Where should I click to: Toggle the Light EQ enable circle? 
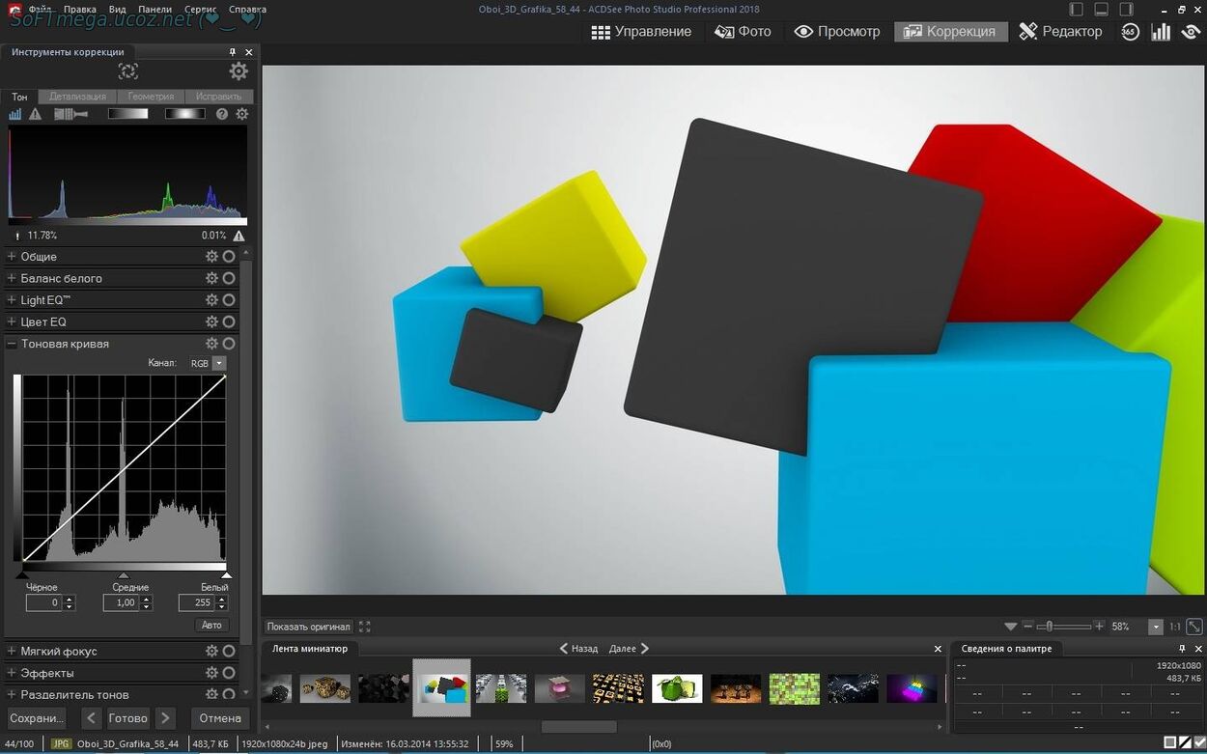(229, 300)
